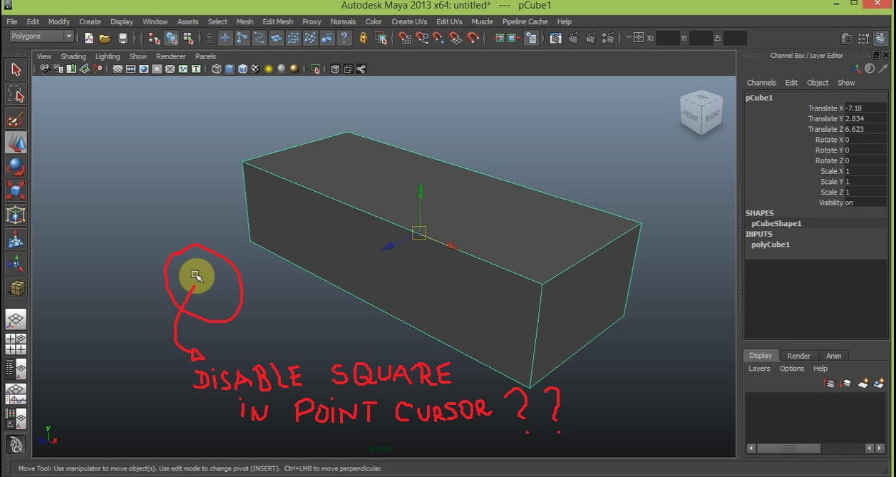The image size is (896, 477).
Task: Switch to the Anim tab
Action: click(833, 355)
